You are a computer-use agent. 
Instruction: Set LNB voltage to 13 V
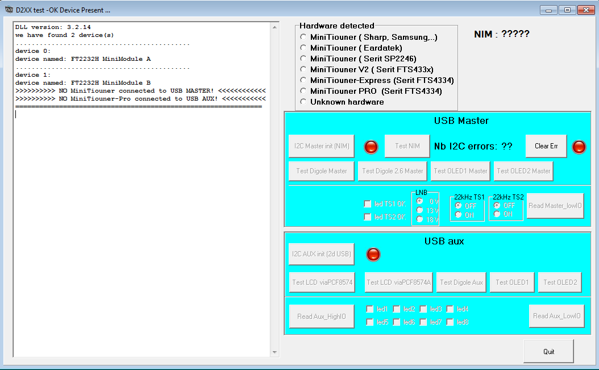[x=420, y=210]
